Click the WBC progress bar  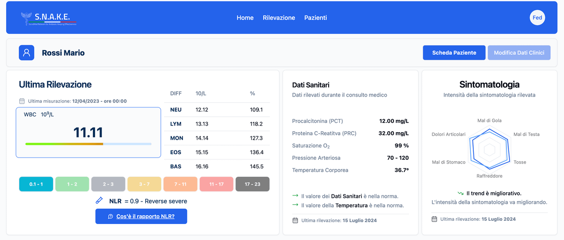click(88, 144)
